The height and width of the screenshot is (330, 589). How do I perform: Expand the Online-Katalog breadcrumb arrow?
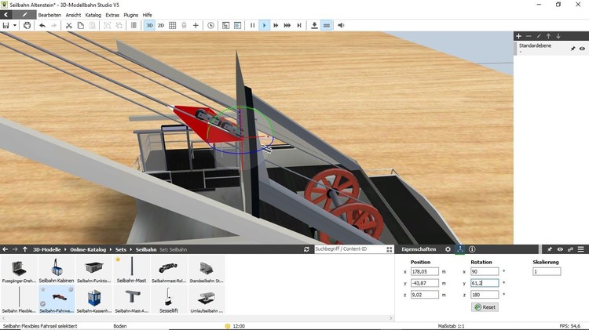pyautogui.click(x=111, y=249)
